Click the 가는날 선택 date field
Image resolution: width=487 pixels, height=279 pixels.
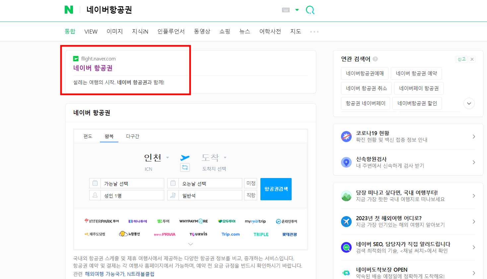pos(127,183)
